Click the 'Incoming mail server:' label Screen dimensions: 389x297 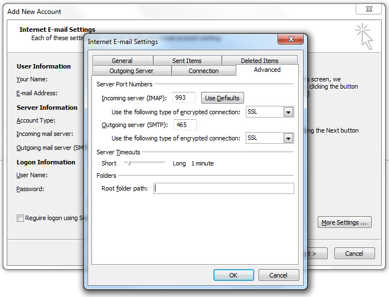click(45, 134)
